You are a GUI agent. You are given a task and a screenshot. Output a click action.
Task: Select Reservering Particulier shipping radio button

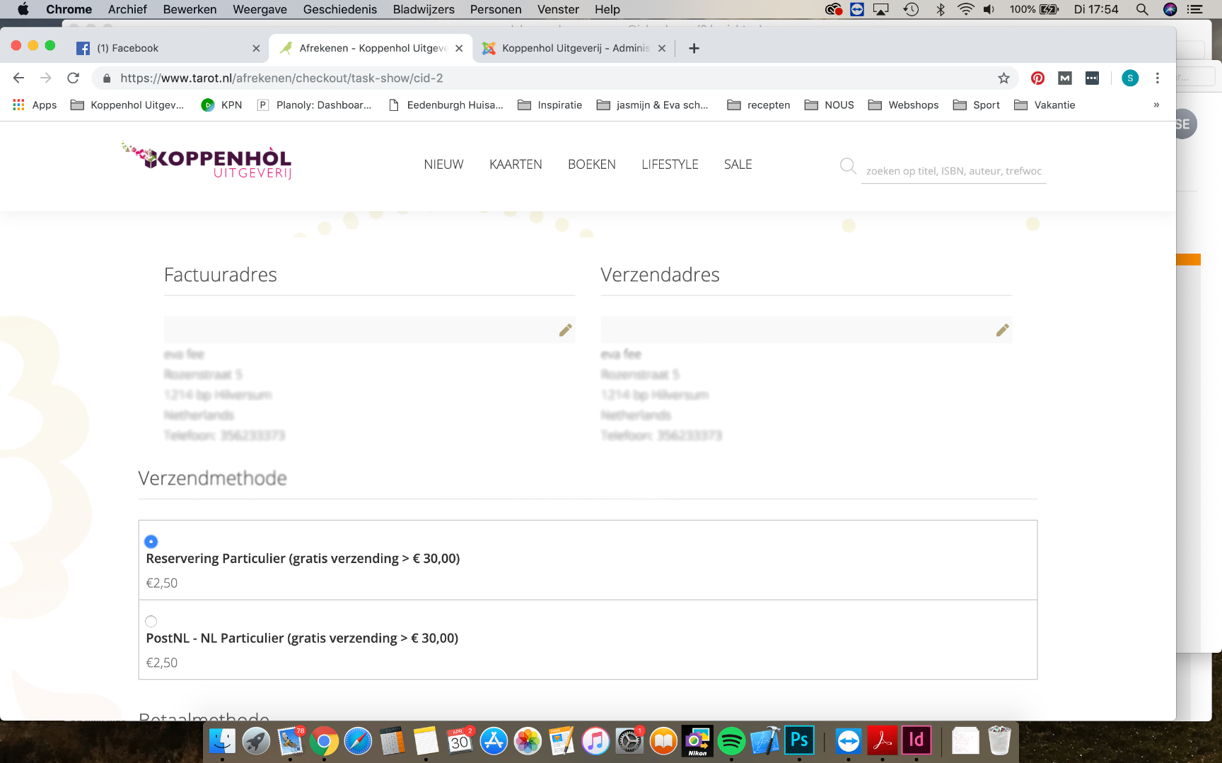click(151, 542)
